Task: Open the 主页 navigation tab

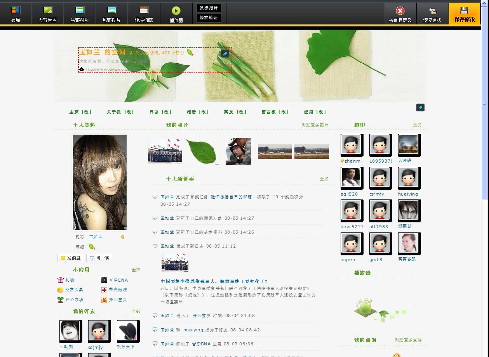Action: pyautogui.click(x=75, y=112)
